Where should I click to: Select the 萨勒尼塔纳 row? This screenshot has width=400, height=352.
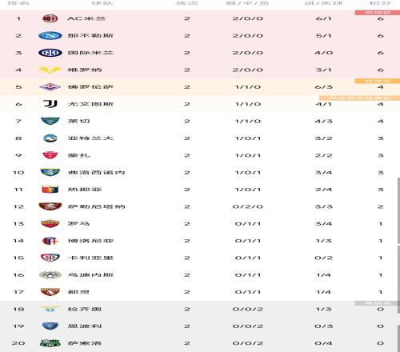point(200,206)
